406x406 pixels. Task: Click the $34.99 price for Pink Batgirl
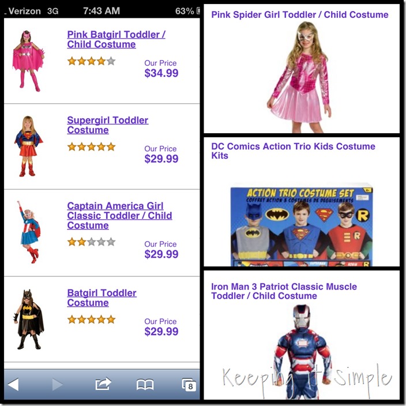(x=161, y=73)
